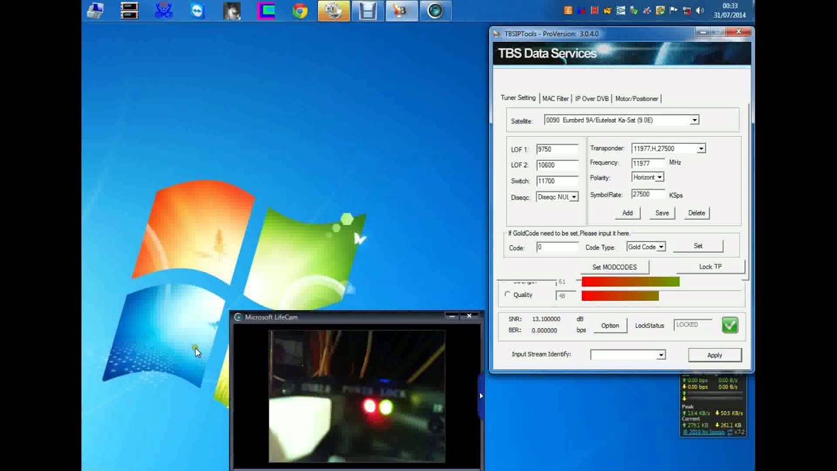This screenshot has height=471, width=837.
Task: Open the Code Type dropdown
Action: [661, 247]
